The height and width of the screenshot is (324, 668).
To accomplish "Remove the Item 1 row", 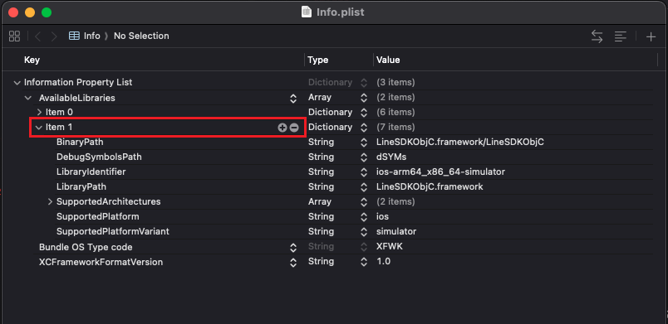I will click(294, 128).
